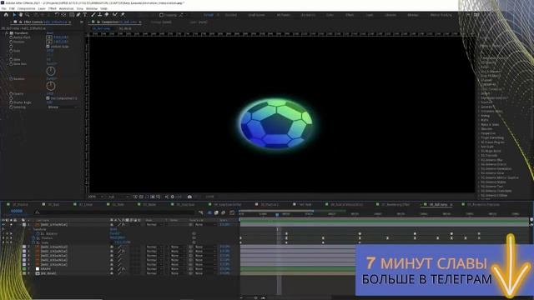Select the Roto Brush tool
This screenshot has width=534, height=300.
coord(115,15)
